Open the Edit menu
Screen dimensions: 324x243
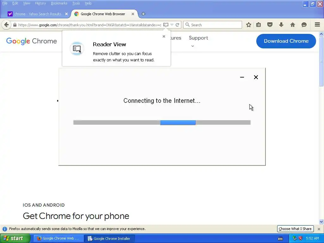point(15,3)
